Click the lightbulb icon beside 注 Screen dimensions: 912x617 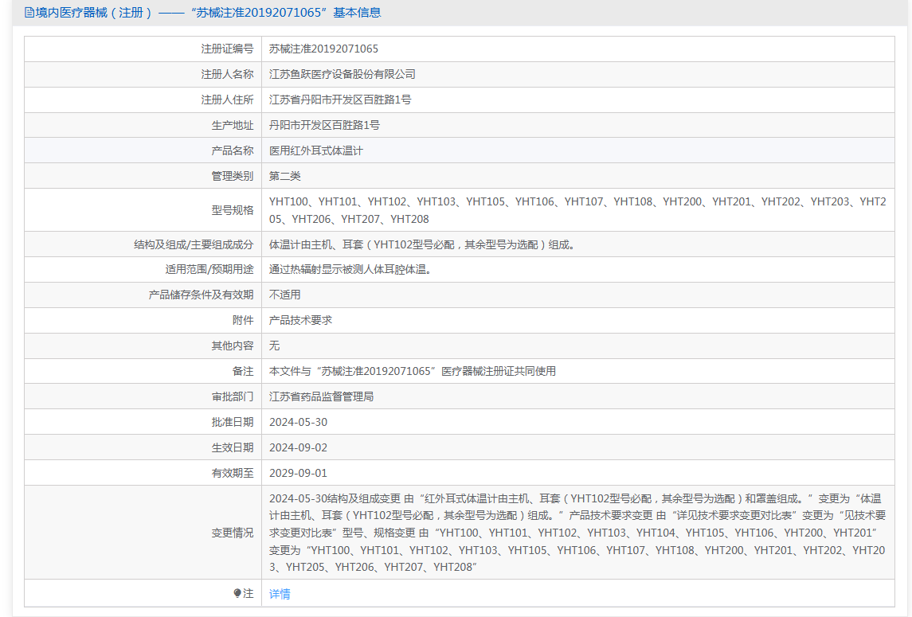pyautogui.click(x=237, y=593)
